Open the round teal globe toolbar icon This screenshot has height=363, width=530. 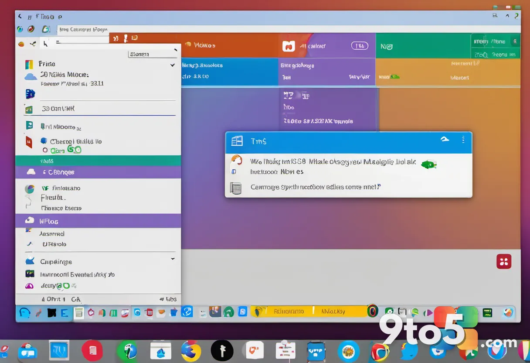pos(20,29)
